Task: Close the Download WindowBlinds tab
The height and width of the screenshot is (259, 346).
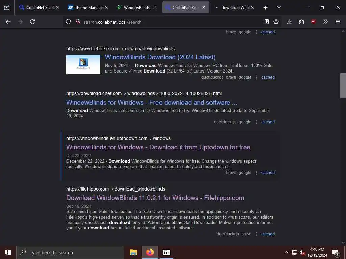Action: (252, 8)
